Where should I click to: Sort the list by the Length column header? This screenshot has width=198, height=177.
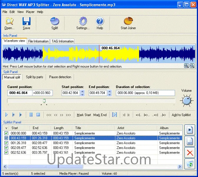pos(62,128)
